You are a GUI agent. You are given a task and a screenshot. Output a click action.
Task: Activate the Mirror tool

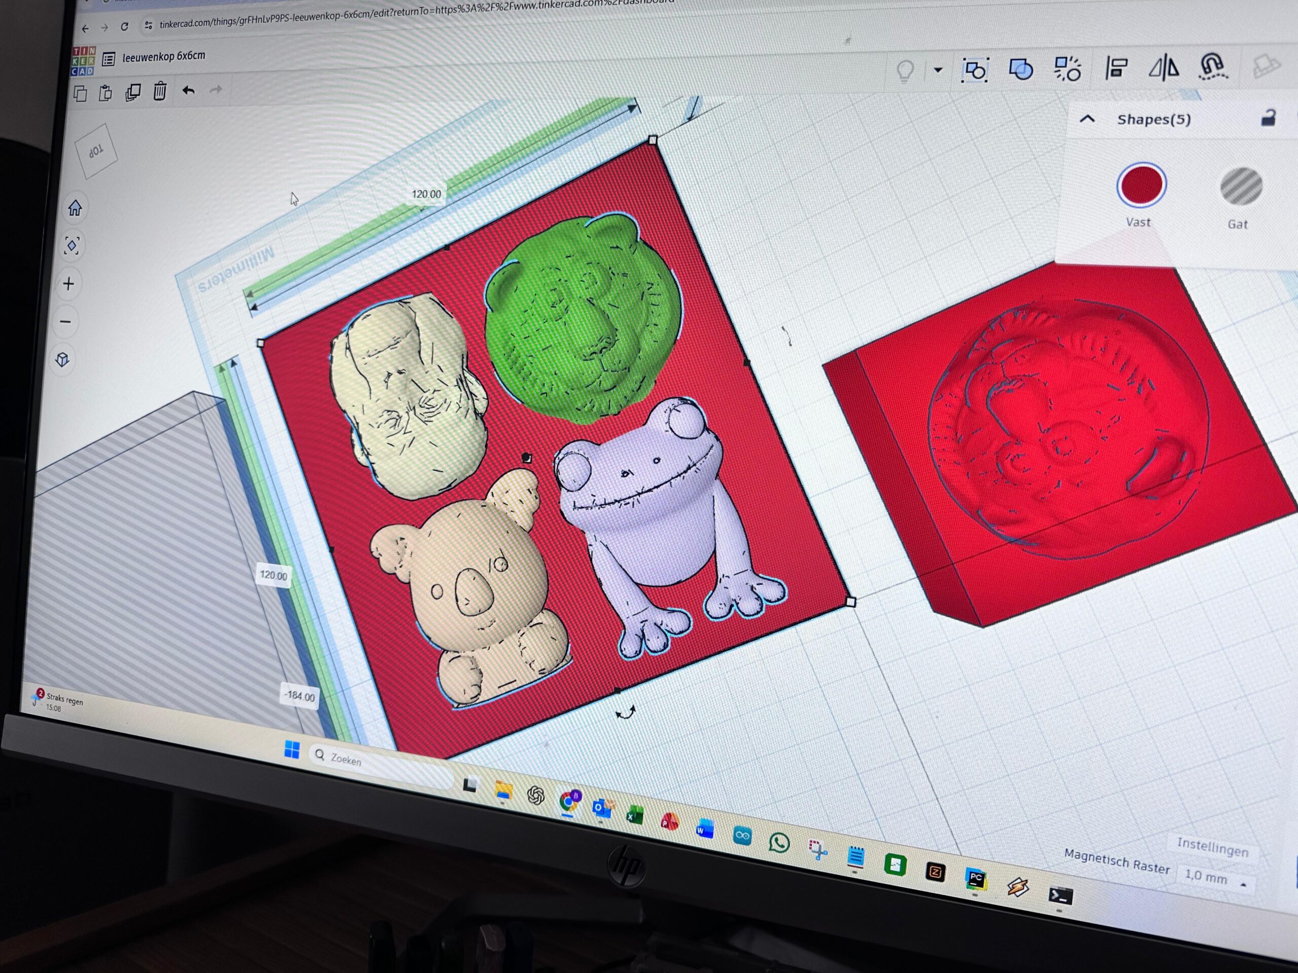point(1164,67)
